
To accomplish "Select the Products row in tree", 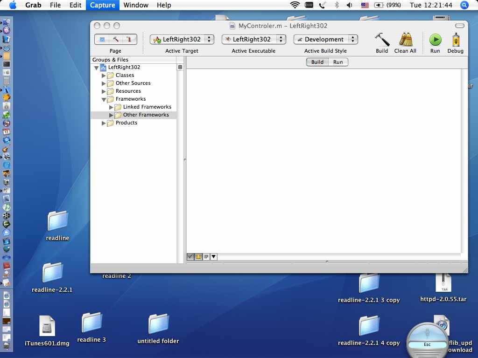I will 133,123.
